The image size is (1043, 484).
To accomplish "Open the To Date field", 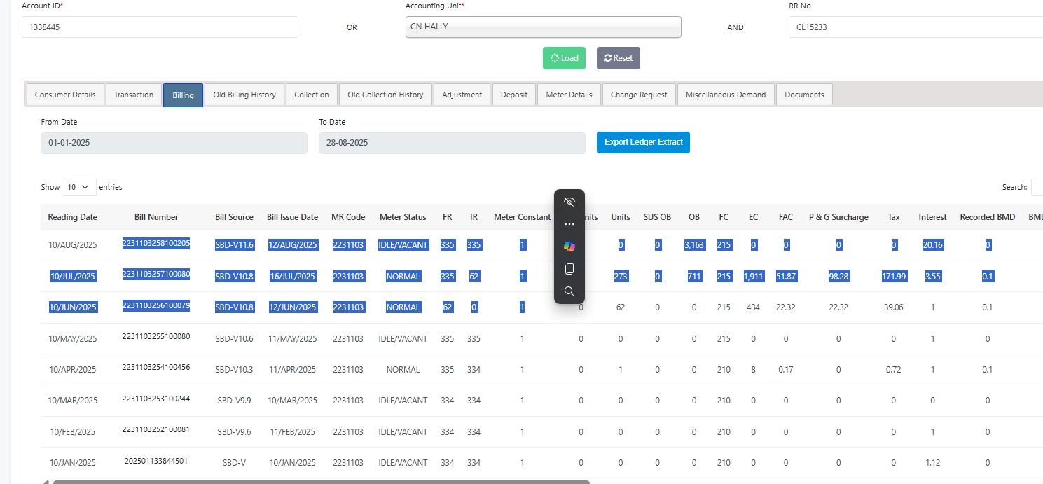I will [452, 143].
